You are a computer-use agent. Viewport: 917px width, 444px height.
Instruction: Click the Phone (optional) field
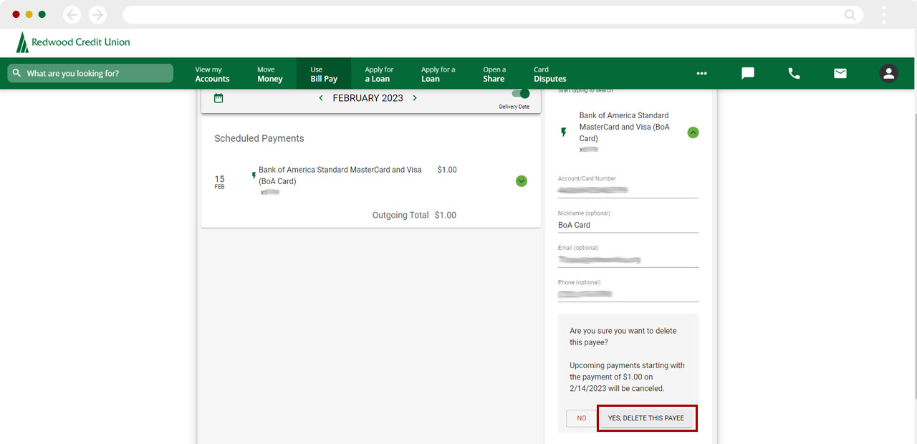[628, 294]
